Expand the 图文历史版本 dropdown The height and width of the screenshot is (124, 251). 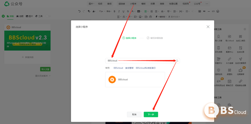pos(43,76)
